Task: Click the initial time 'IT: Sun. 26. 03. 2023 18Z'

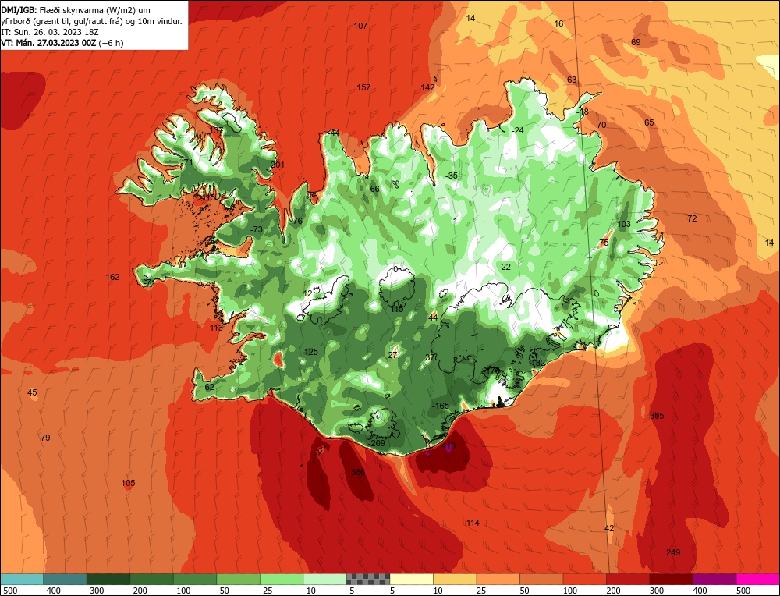Action: point(50,32)
